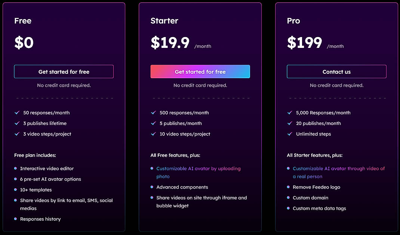Viewport: 400px width, 235px height.
Task: Click the checkmark beside 500 responses/month
Action: click(x=153, y=112)
